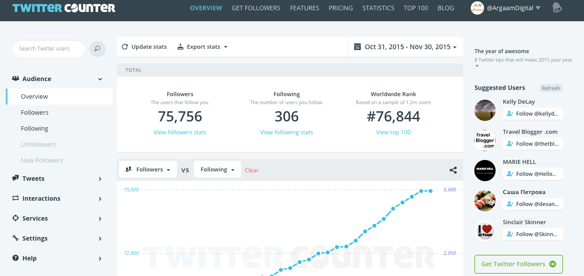Go to the OVERVIEW nav item

[206, 8]
